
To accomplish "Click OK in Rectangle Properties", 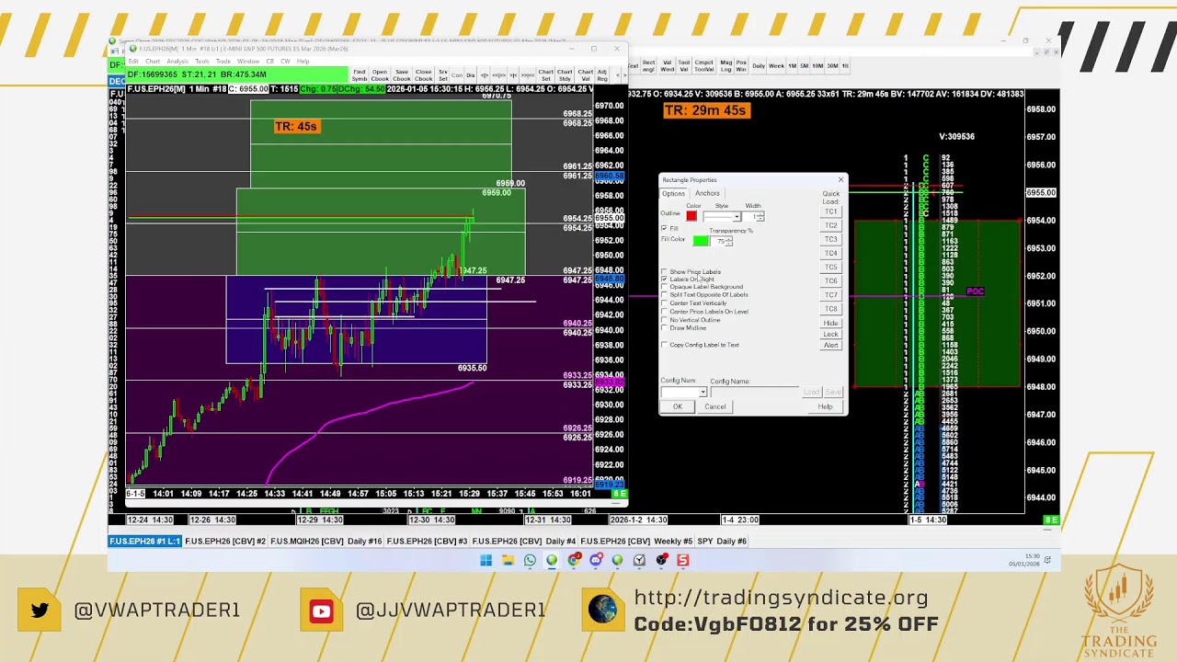I will [678, 406].
